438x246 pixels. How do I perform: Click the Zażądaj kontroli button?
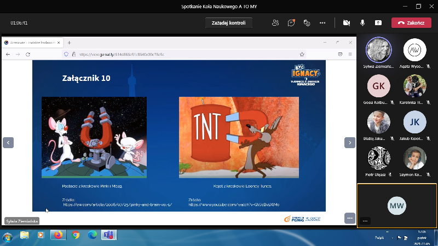pos(228,23)
